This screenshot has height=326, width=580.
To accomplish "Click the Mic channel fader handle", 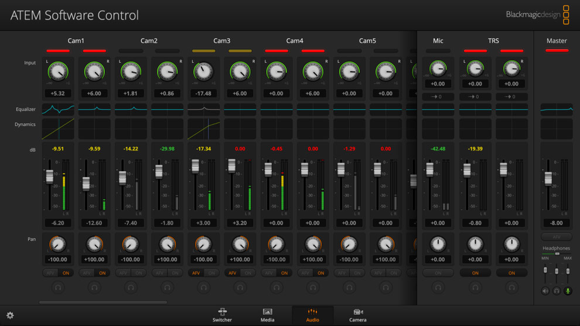I will [x=430, y=169].
